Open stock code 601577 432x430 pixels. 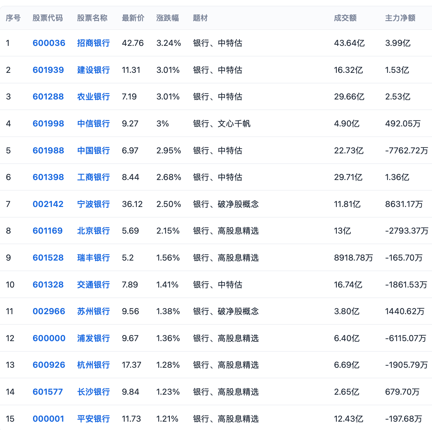(48, 392)
